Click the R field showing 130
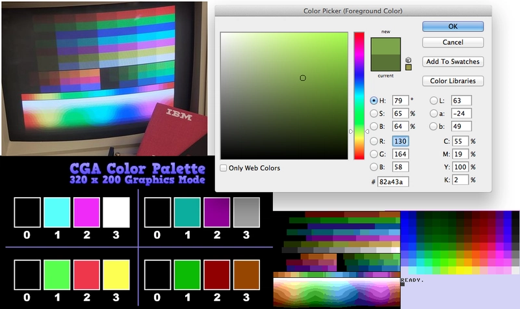The width and height of the screenshot is (520, 309). (400, 141)
